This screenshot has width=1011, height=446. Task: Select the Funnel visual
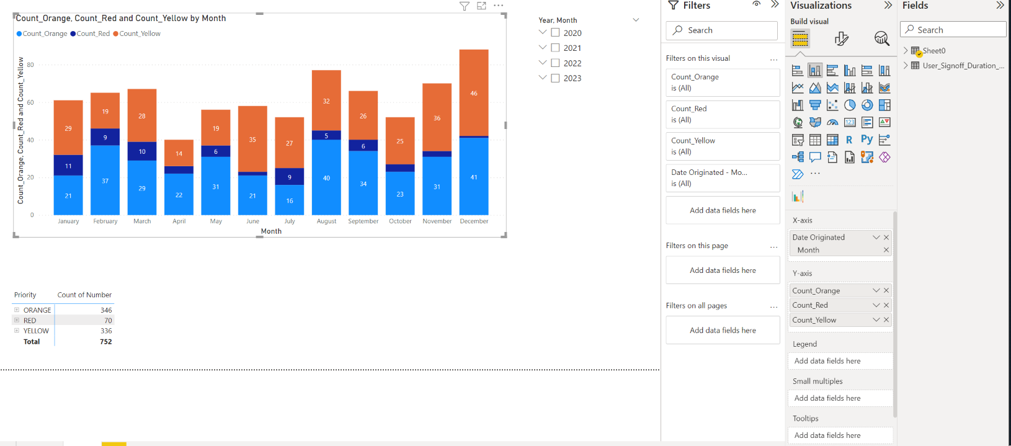point(815,105)
